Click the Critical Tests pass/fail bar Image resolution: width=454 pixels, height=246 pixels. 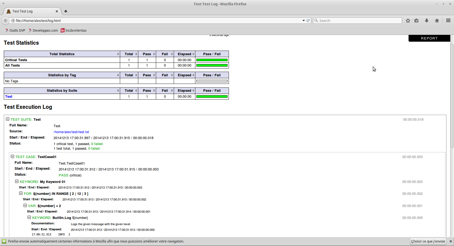212,60
